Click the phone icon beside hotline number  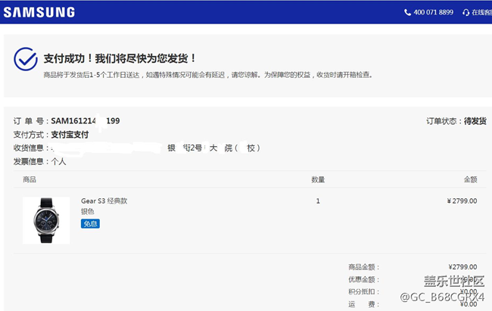click(408, 12)
